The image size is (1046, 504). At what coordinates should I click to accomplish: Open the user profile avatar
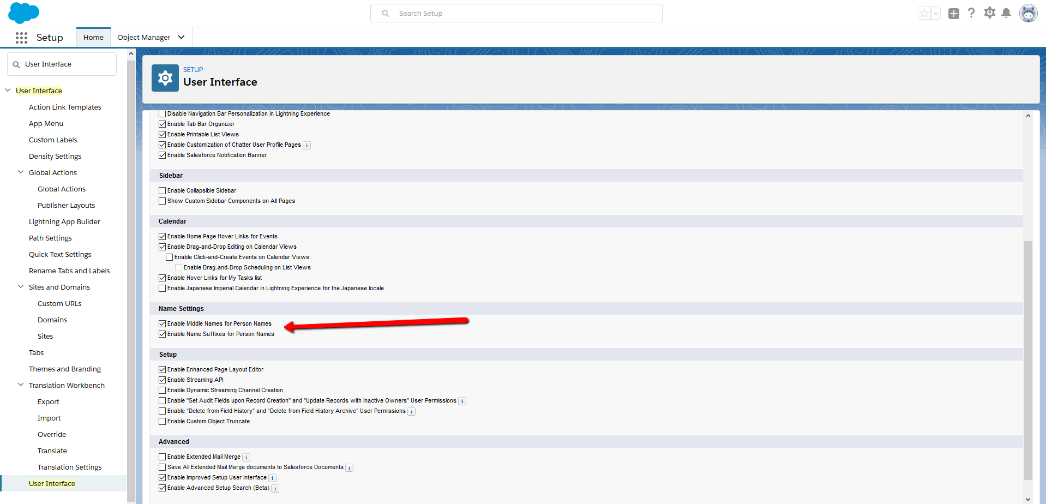(1028, 13)
